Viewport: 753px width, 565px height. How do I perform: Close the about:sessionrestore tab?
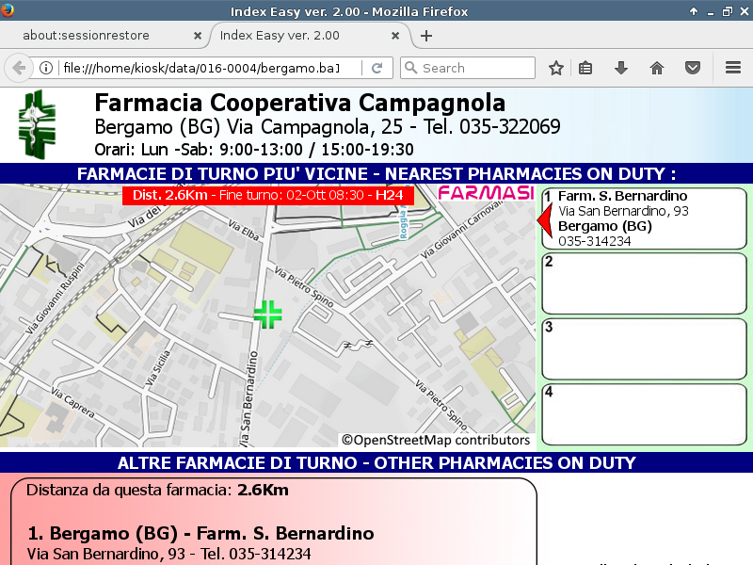(197, 36)
